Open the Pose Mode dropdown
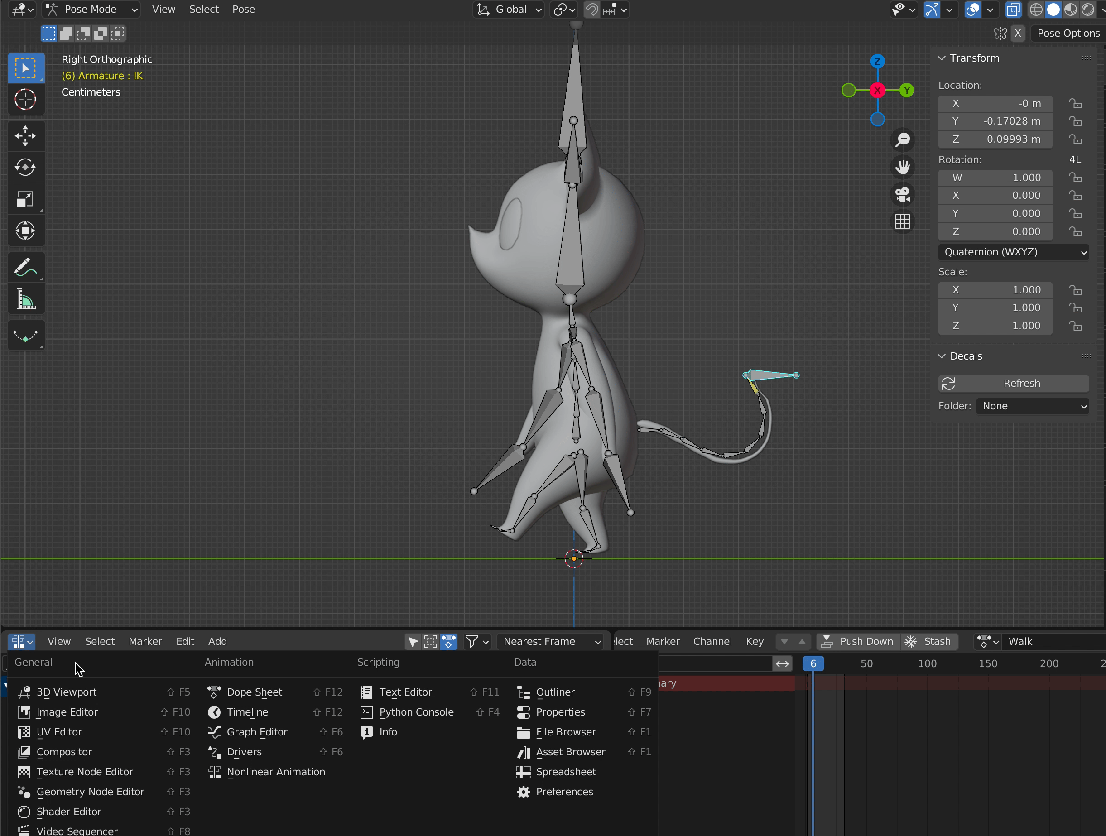The image size is (1106, 836). tap(91, 10)
